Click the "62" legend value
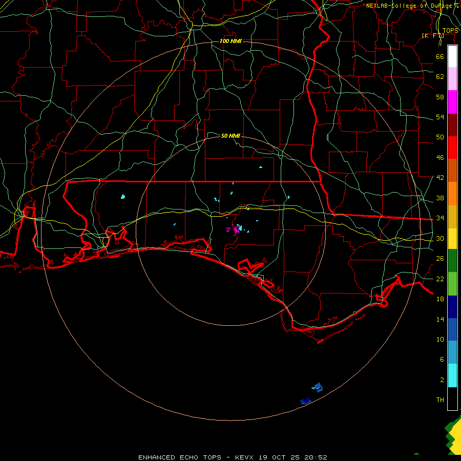This screenshot has height=461, width=461. [x=440, y=77]
